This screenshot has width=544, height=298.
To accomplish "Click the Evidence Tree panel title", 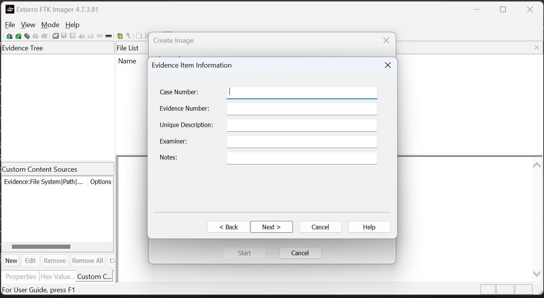I will (23, 48).
